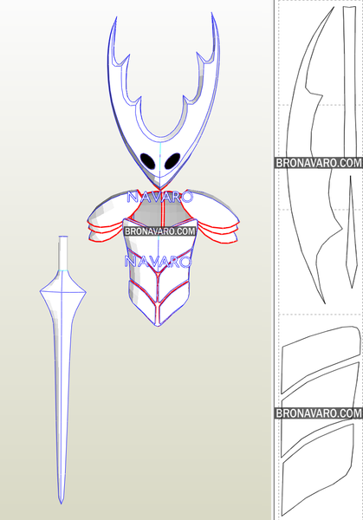This screenshot has width=363, height=520.
Task: Click the sword's gray handle
Action: coord(63,253)
